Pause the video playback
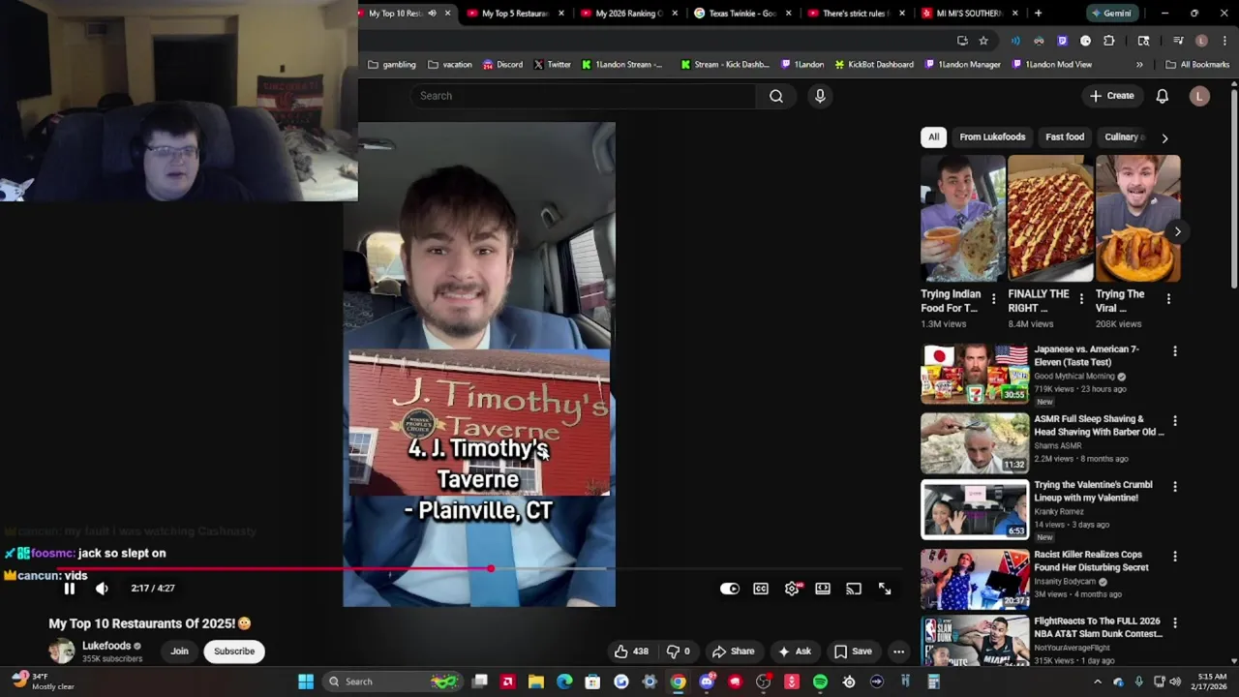Viewport: 1239px width, 697px height. 69,589
